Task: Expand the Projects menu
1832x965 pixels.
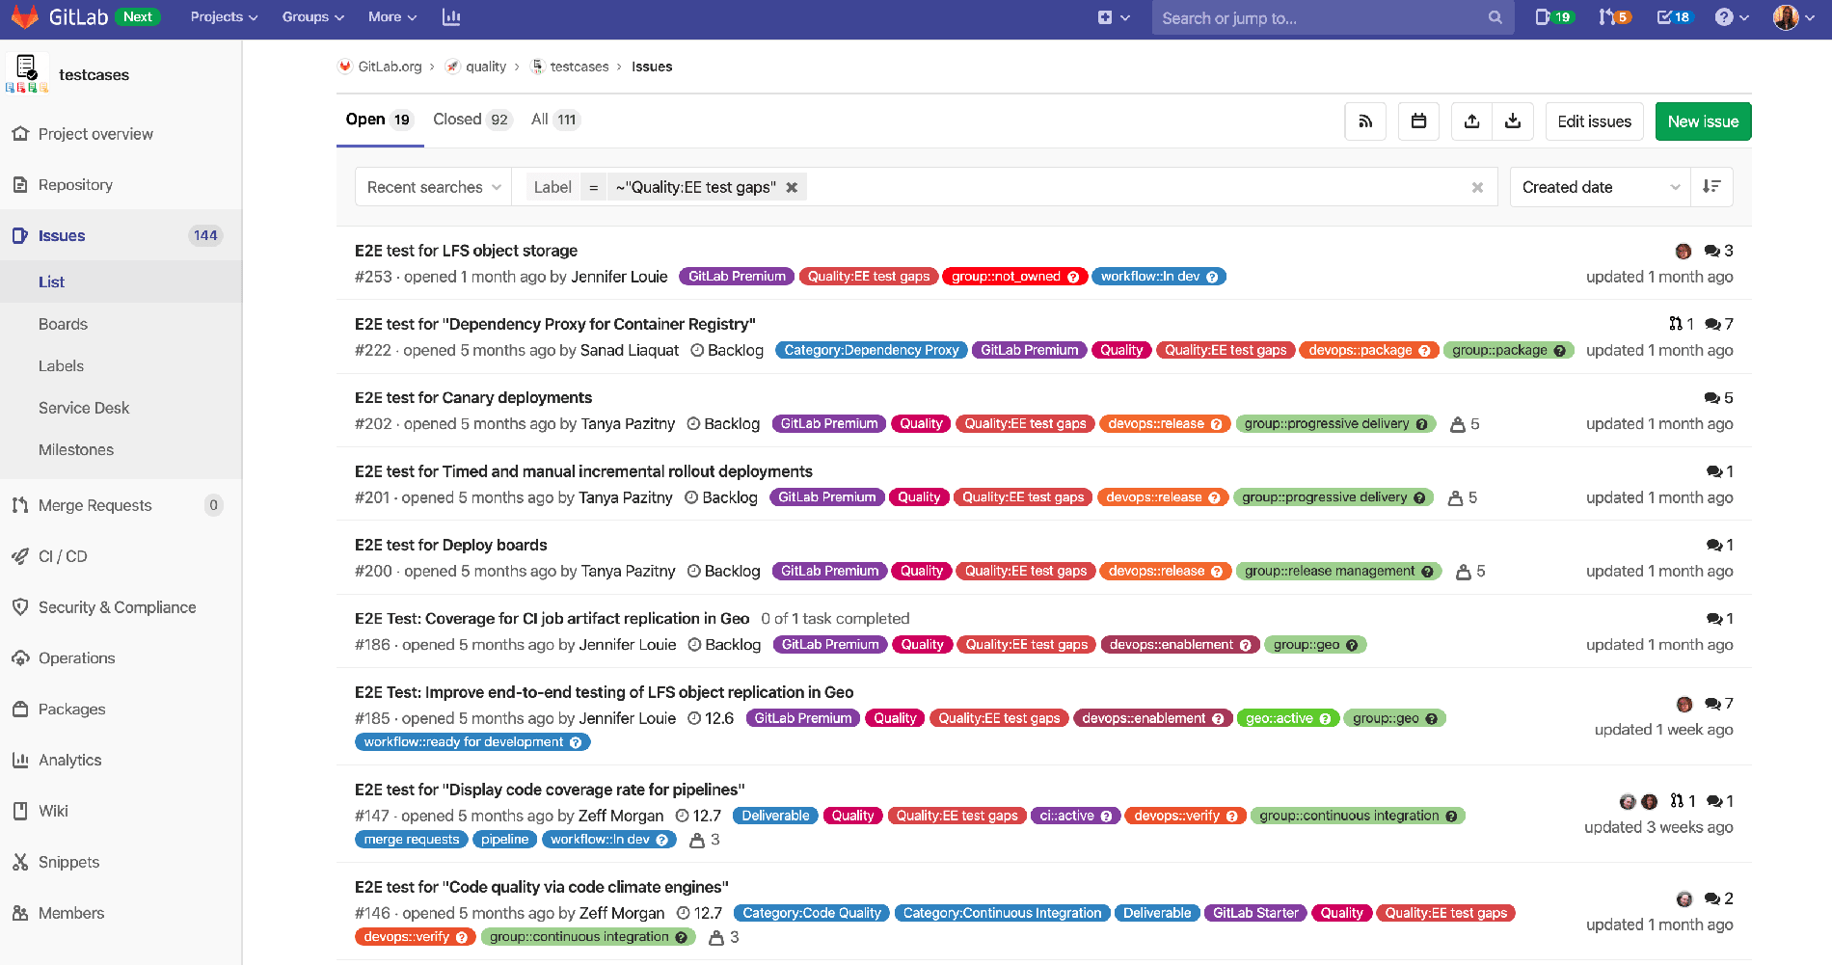Action: (224, 17)
